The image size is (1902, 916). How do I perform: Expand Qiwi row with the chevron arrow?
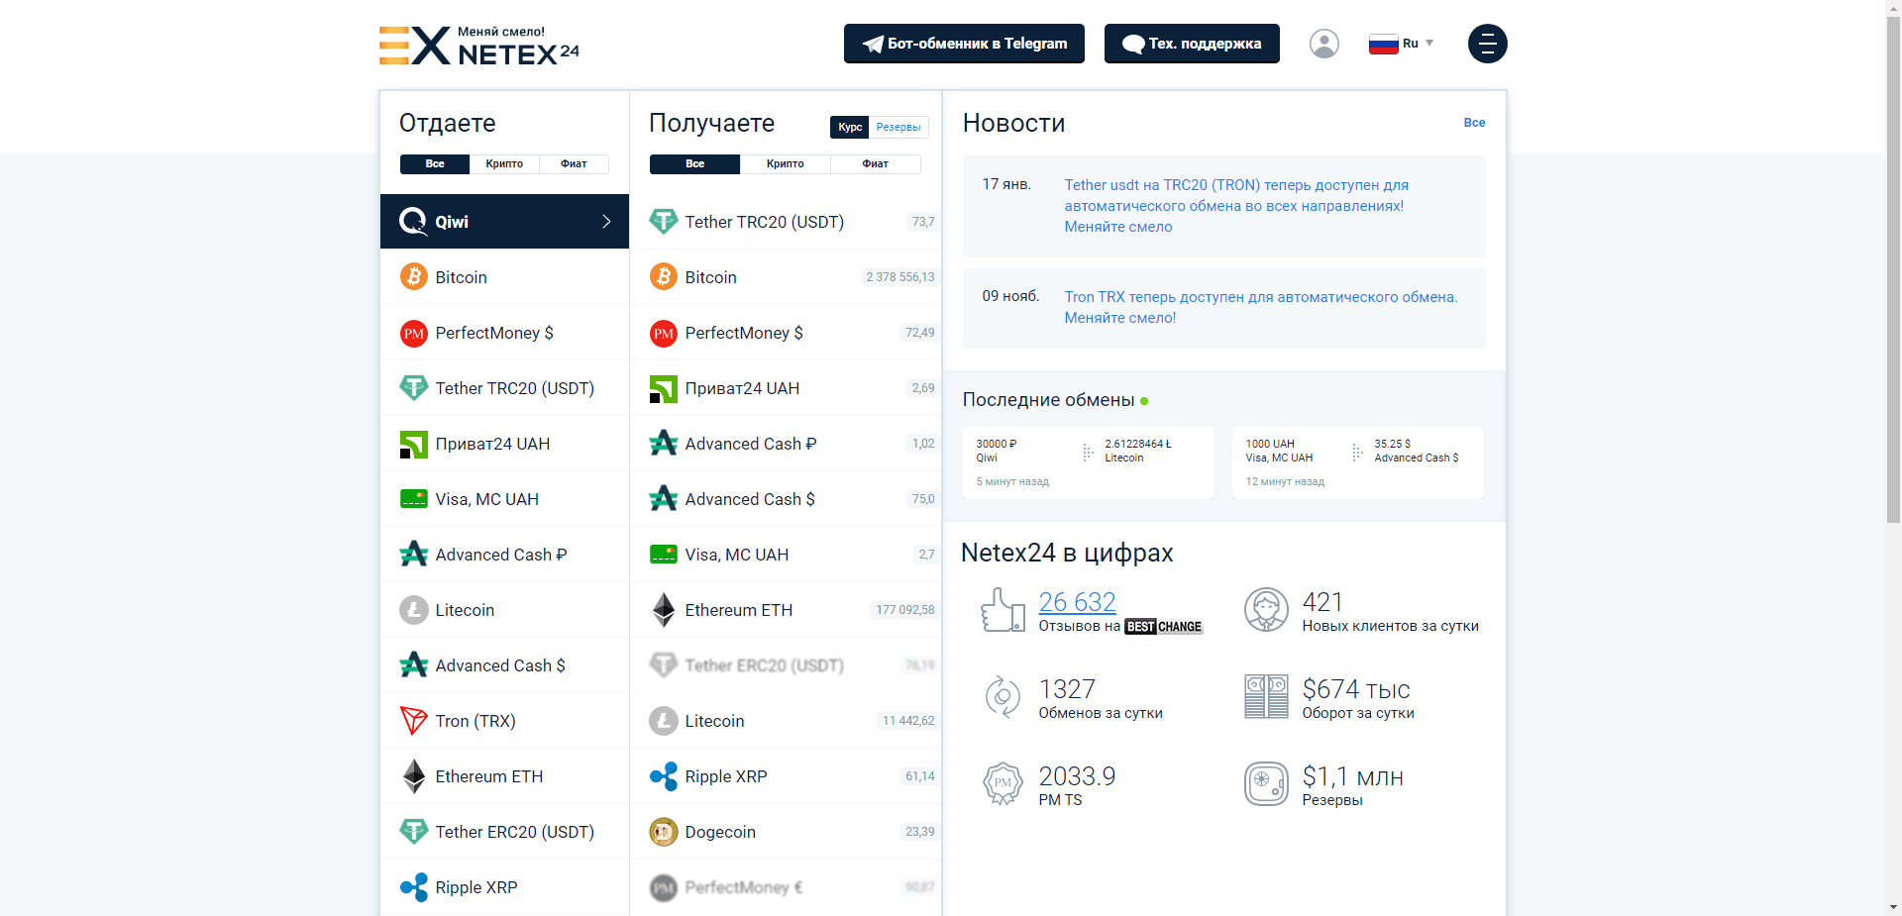pos(606,222)
